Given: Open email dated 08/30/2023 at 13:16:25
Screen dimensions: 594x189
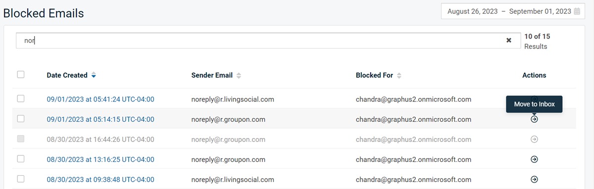Looking at the screenshot, I should click(100, 159).
